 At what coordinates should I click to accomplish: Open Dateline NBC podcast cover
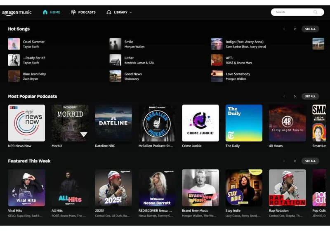[113, 123]
